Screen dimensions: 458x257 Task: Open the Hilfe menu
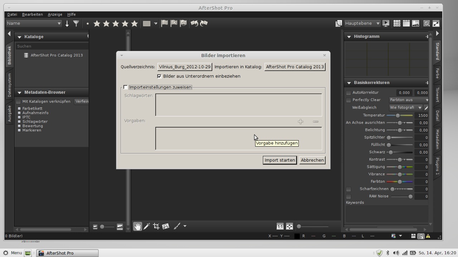[x=72, y=14]
